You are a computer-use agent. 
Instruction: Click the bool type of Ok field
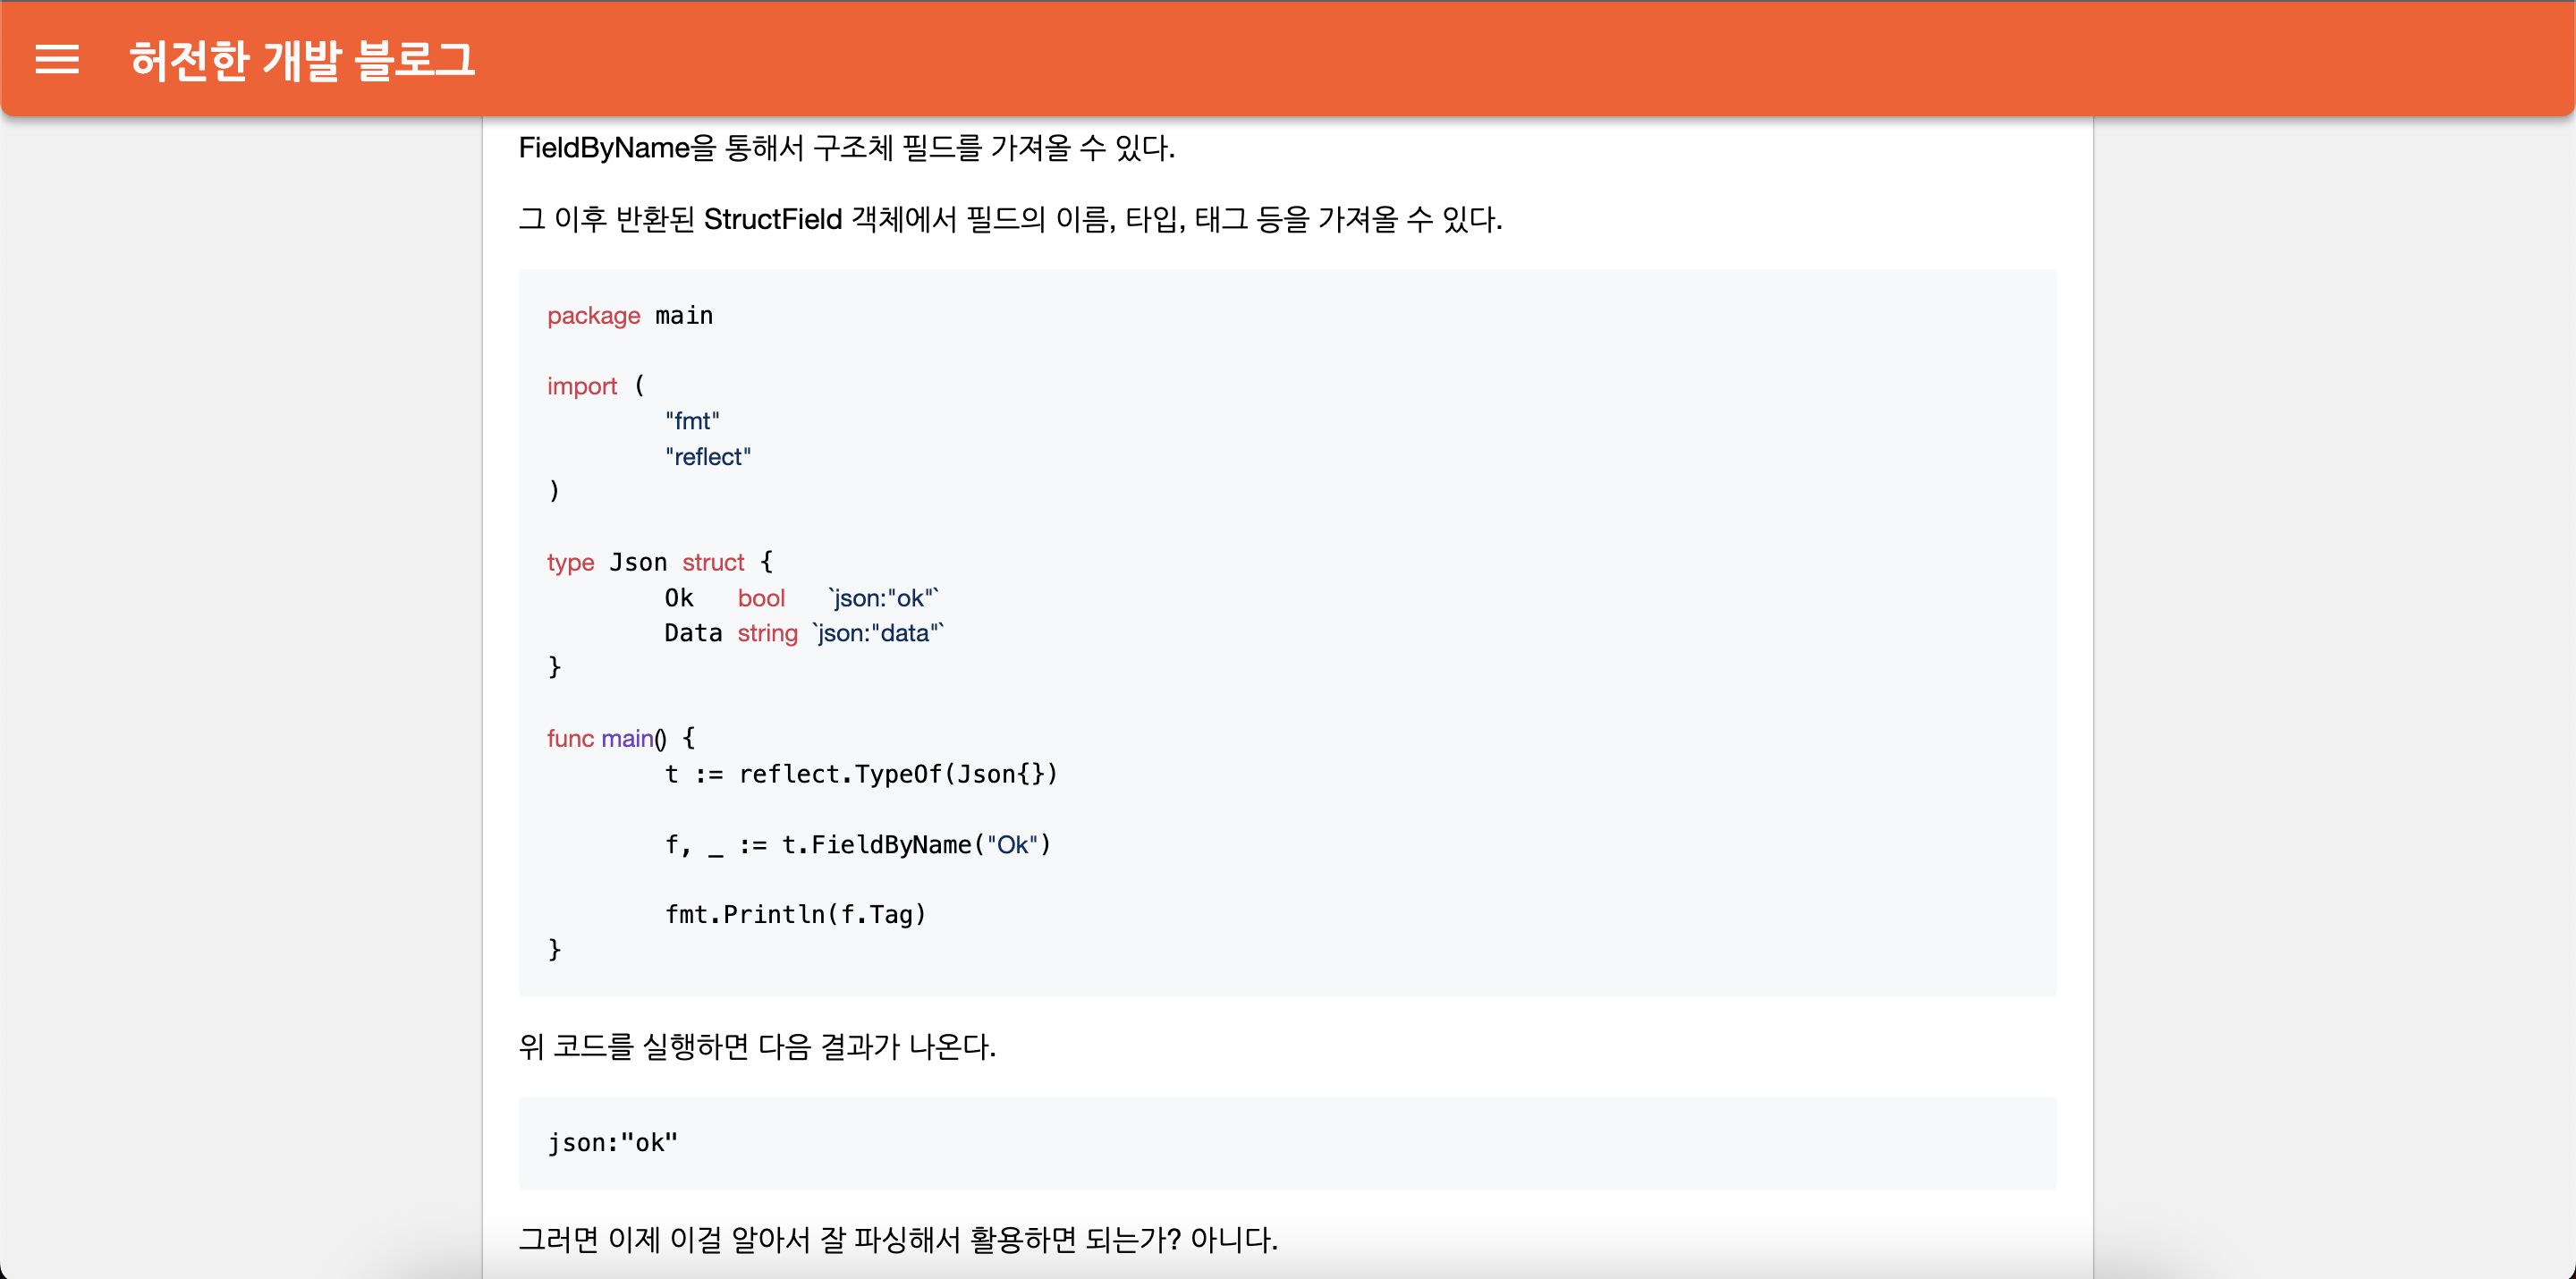(x=761, y=598)
